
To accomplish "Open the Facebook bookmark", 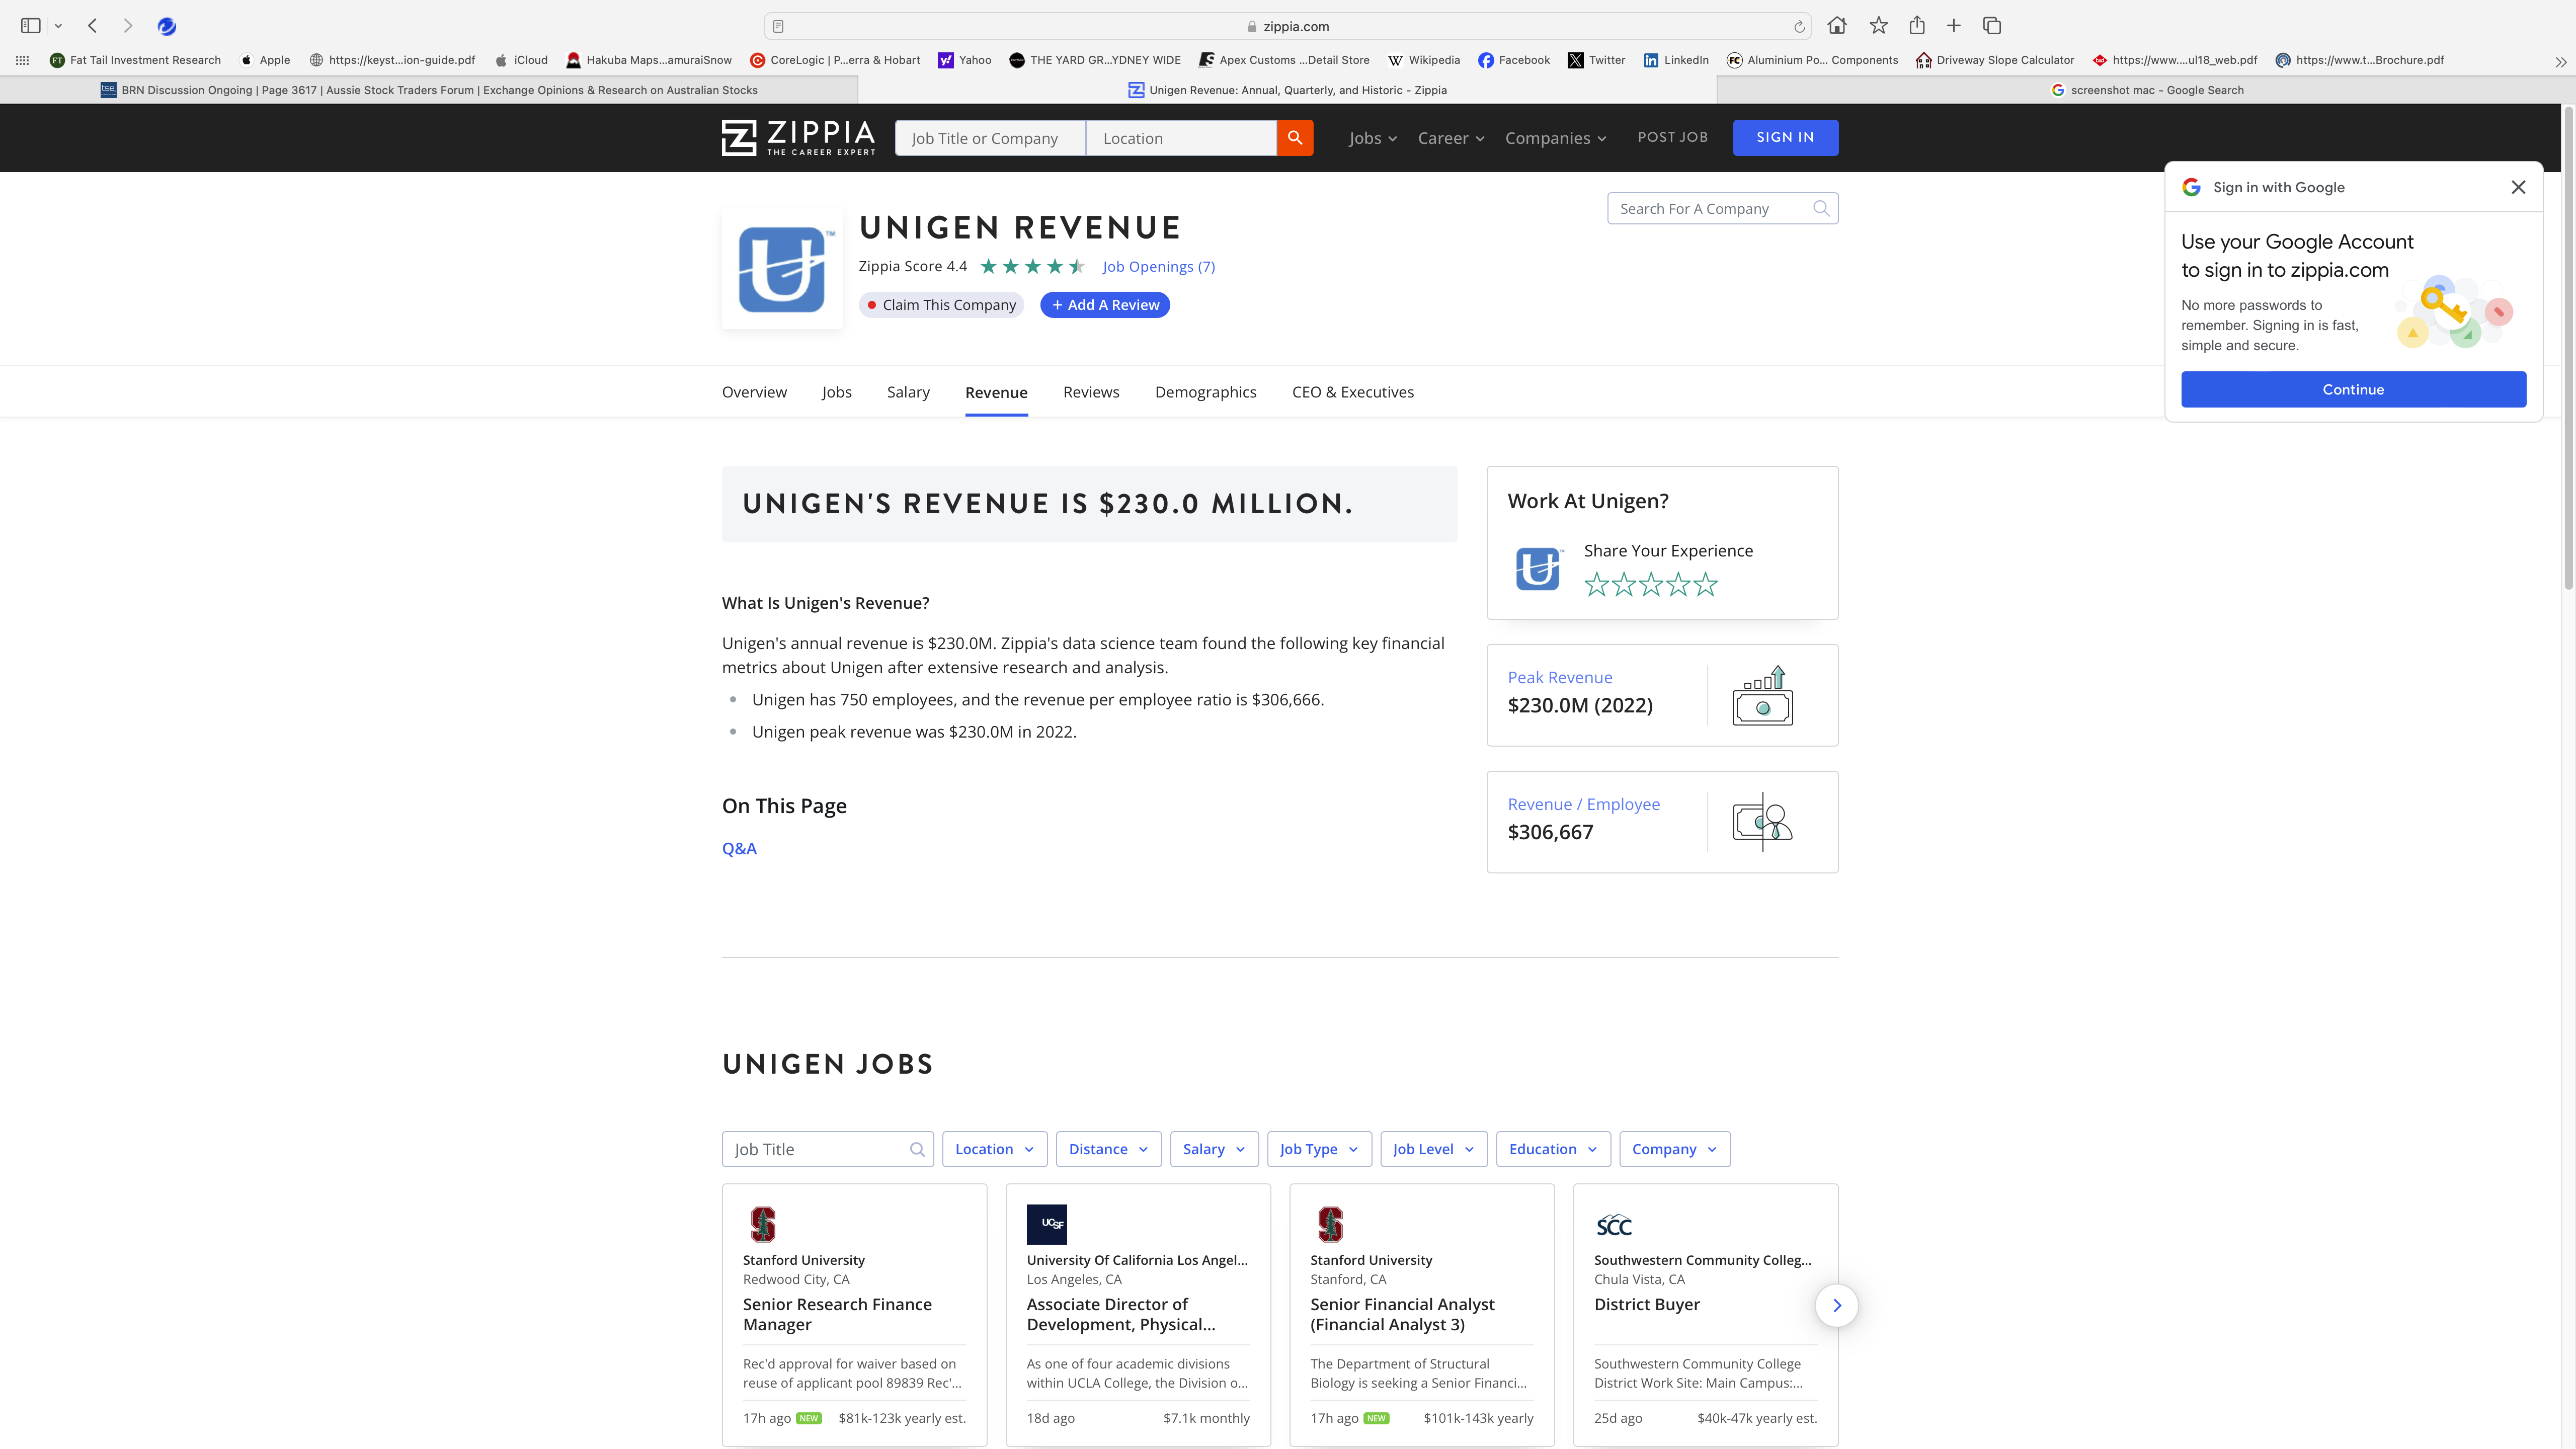I will pos(1514,61).
